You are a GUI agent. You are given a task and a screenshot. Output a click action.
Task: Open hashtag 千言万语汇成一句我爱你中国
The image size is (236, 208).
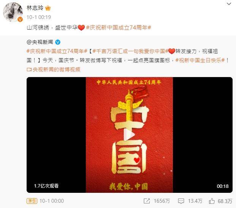point(130,51)
